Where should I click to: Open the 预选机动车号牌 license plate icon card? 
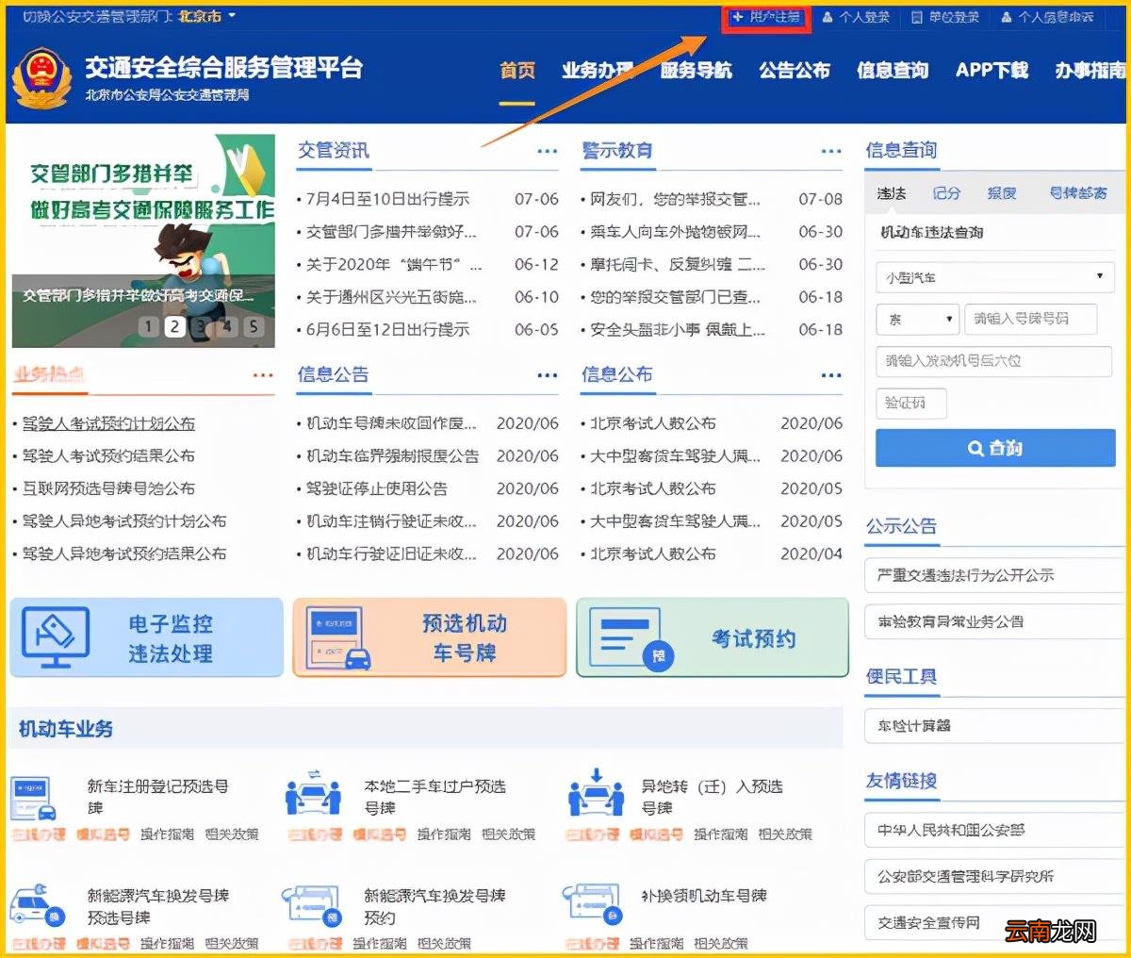point(339,637)
